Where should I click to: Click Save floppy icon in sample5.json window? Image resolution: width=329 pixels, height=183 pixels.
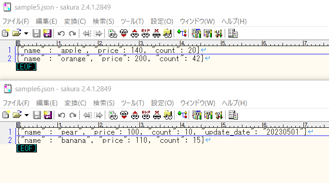point(36,33)
